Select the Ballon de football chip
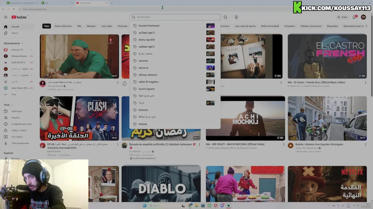 (x=270, y=26)
